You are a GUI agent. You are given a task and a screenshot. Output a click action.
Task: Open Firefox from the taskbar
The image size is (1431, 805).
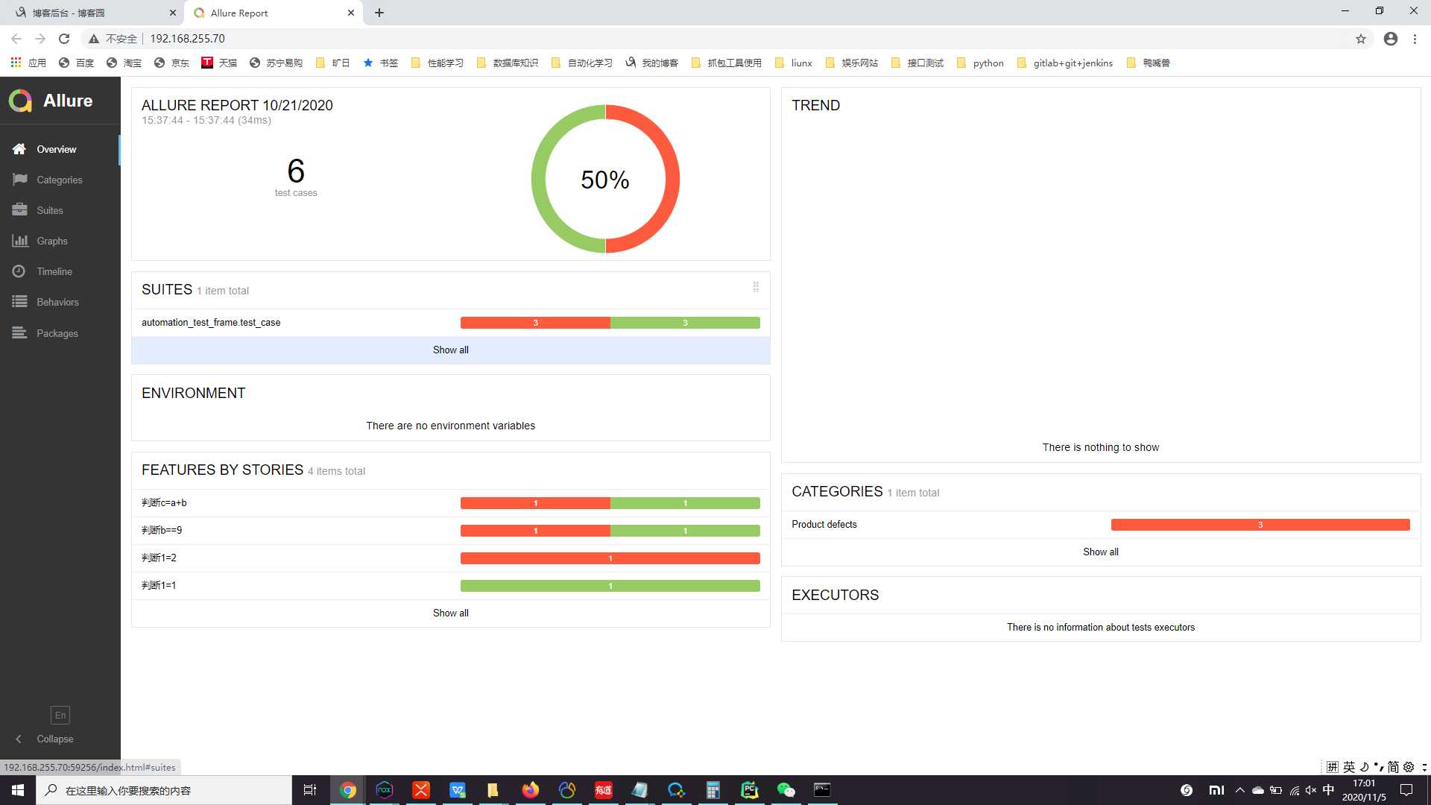pyautogui.click(x=531, y=790)
